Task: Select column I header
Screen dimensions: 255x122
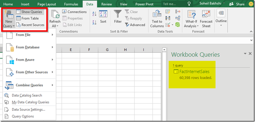Action: pyautogui.click(x=143, y=50)
